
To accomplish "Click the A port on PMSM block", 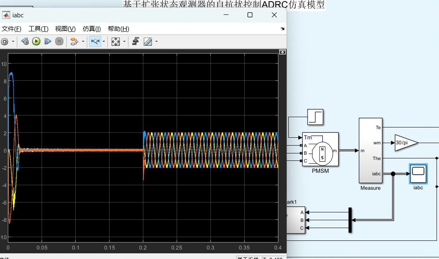I will pos(305,146).
